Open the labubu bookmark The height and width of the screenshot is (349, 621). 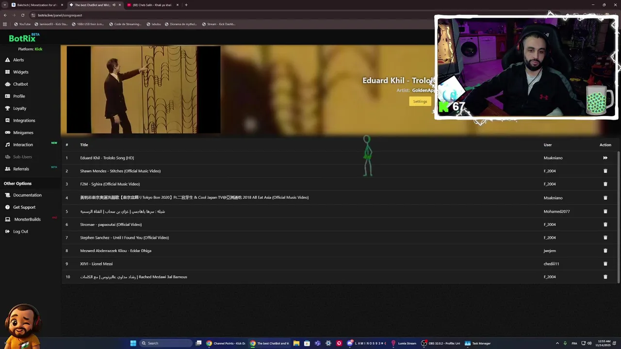pyautogui.click(x=153, y=24)
